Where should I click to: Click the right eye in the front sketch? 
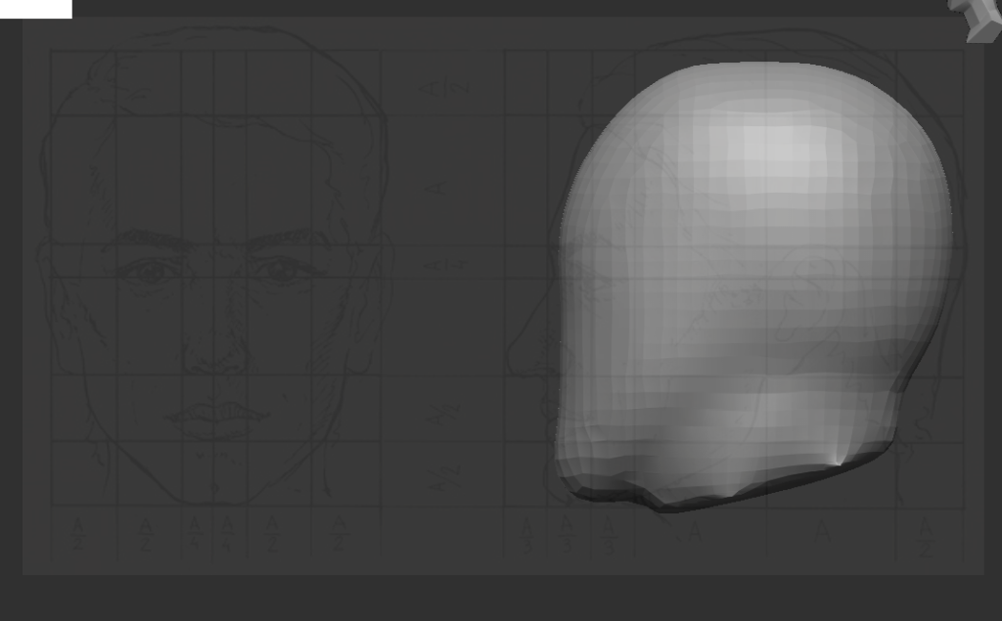pyautogui.click(x=283, y=270)
